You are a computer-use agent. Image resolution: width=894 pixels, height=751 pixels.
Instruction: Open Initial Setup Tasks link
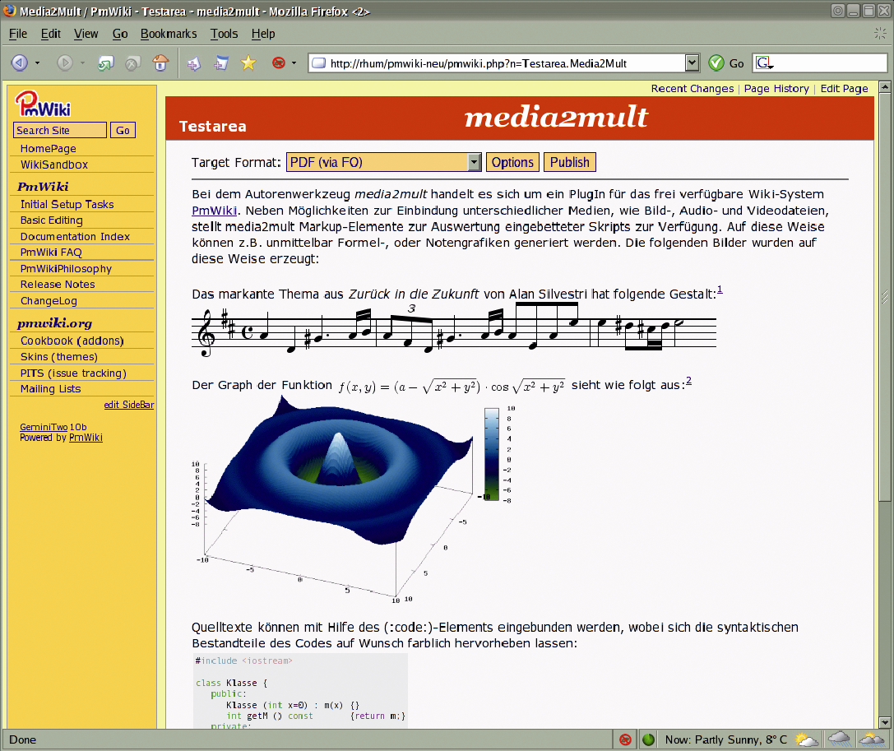[x=67, y=204]
